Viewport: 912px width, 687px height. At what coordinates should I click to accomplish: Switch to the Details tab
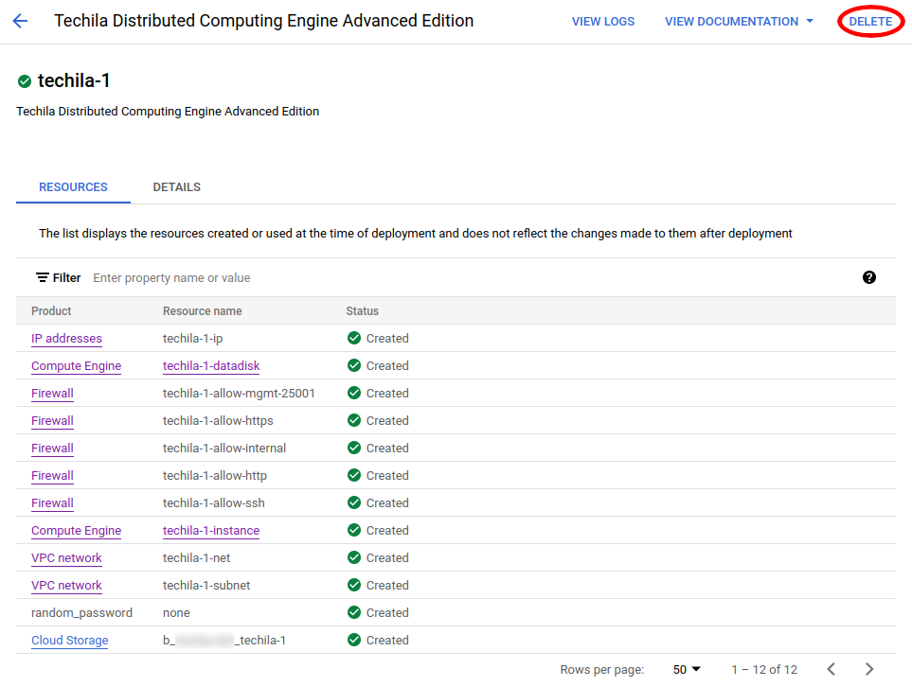[176, 187]
